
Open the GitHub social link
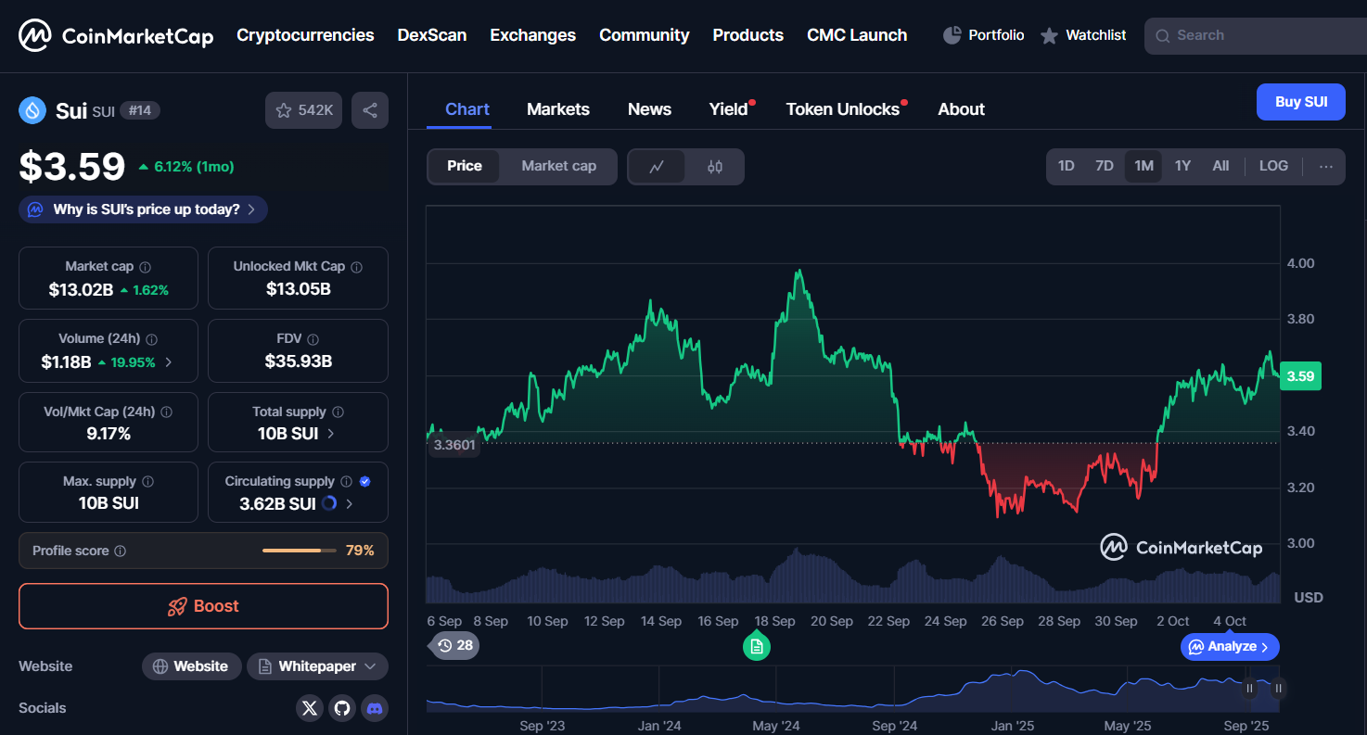342,708
